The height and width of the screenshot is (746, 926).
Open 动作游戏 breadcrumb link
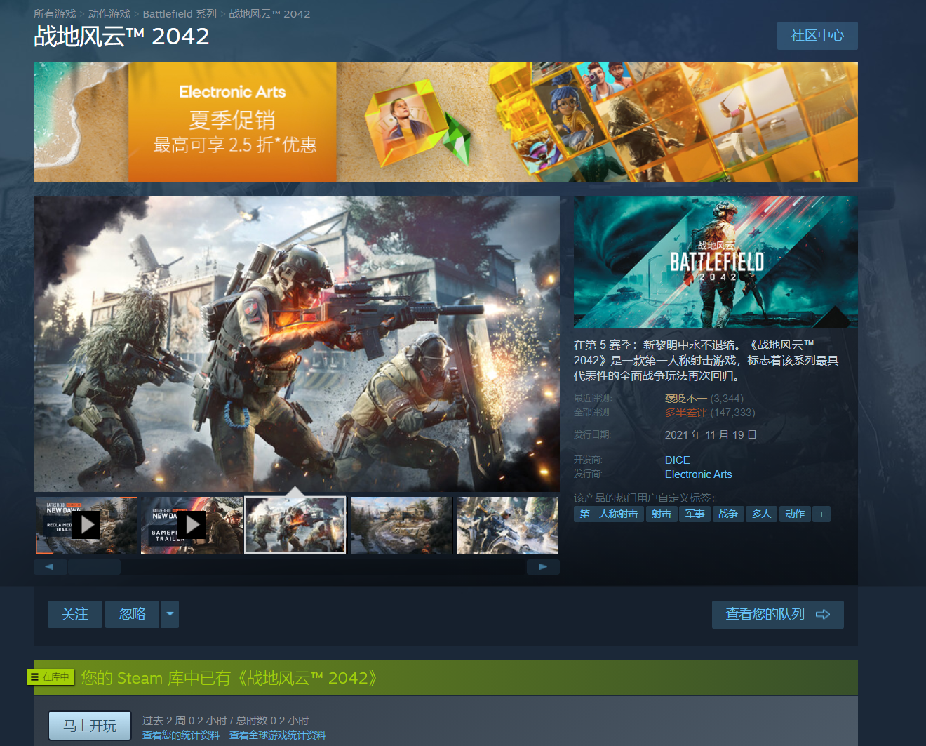click(x=109, y=14)
